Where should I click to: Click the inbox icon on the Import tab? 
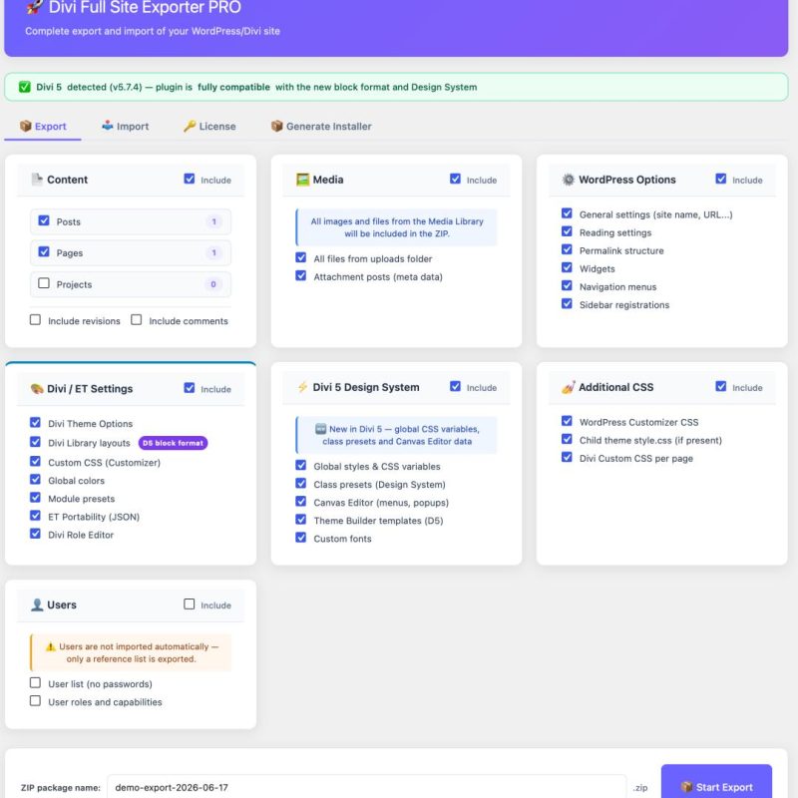108,126
